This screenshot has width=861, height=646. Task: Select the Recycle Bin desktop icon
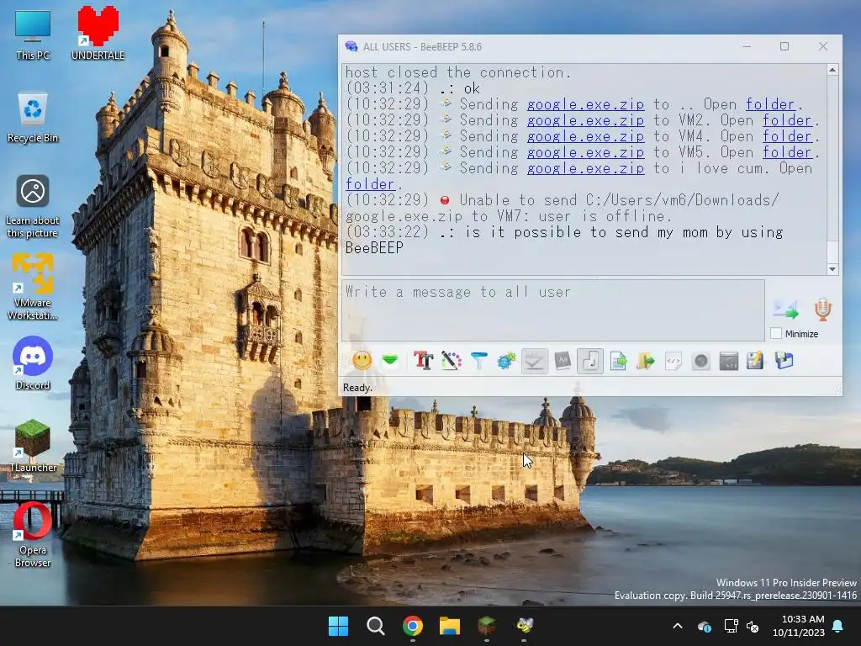(33, 118)
